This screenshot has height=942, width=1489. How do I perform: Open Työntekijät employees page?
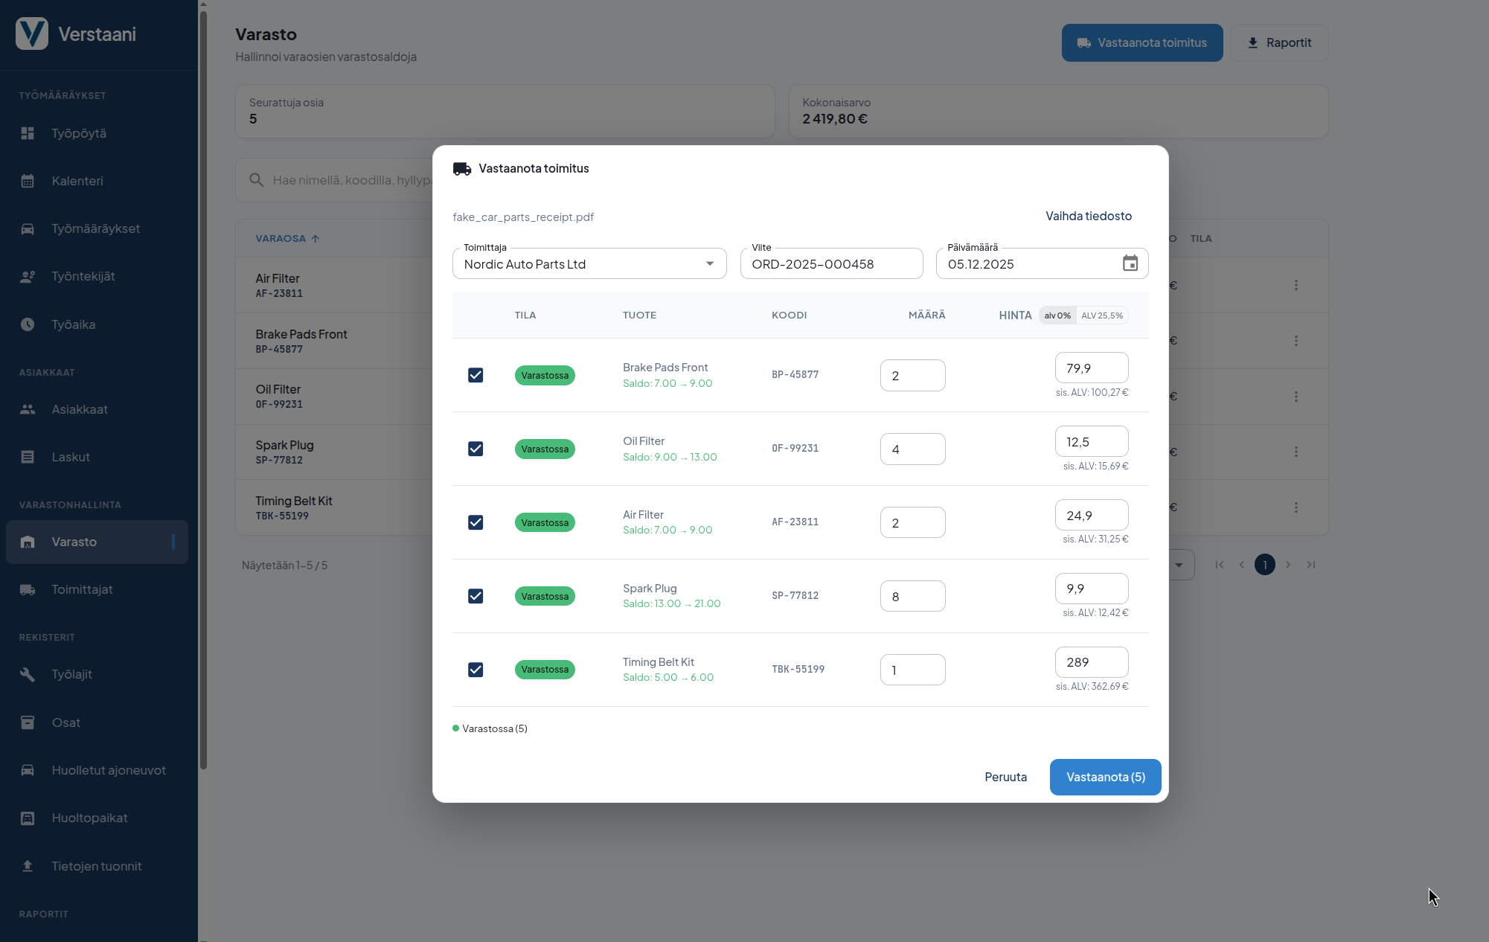point(83,276)
